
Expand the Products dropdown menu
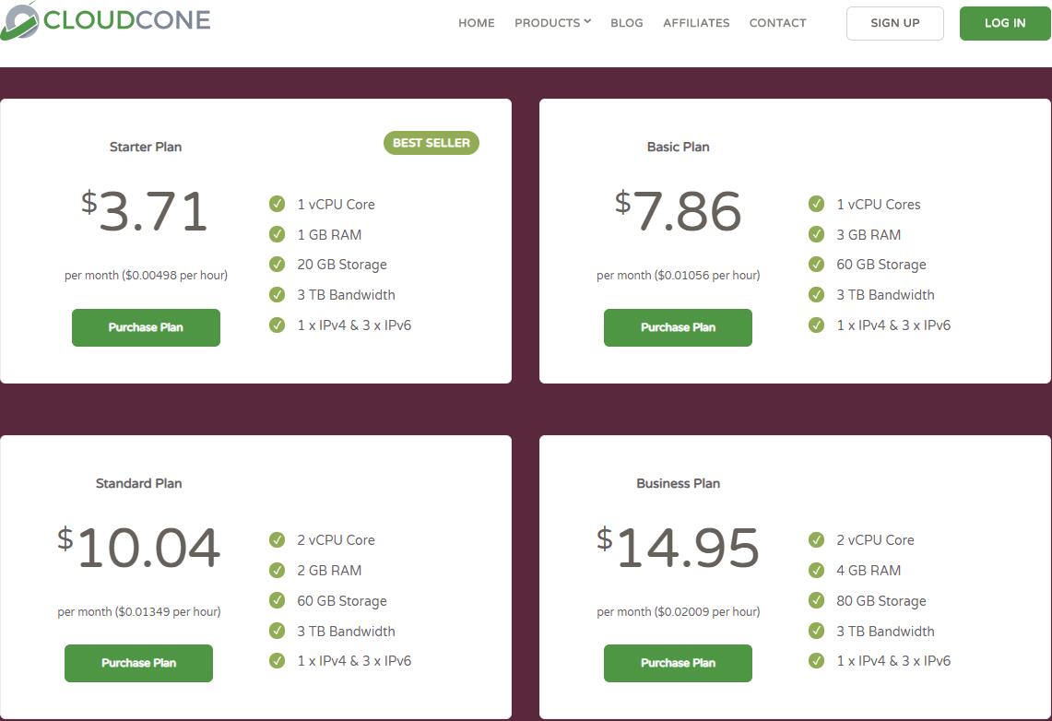point(551,23)
